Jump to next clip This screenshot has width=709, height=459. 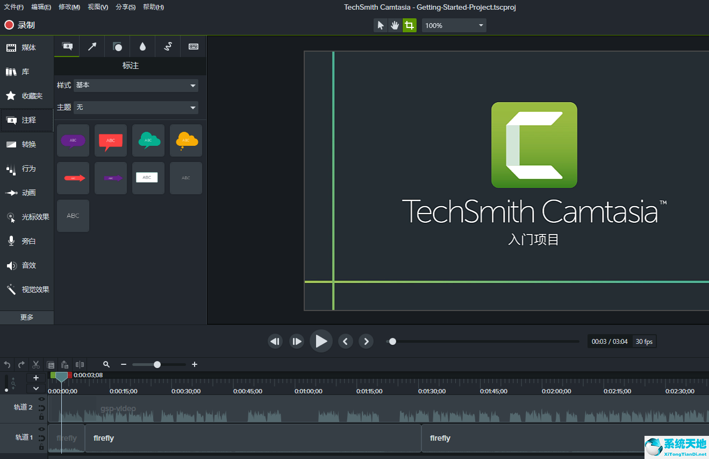click(366, 341)
